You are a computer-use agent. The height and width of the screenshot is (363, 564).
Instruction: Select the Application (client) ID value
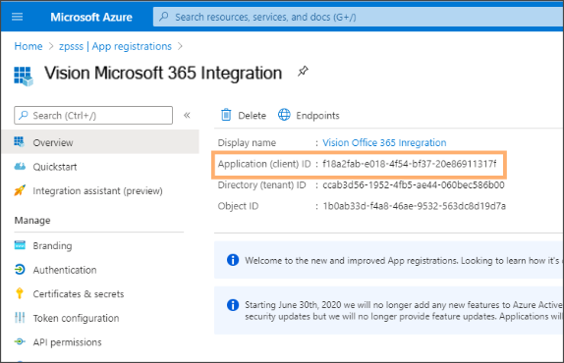pos(410,164)
